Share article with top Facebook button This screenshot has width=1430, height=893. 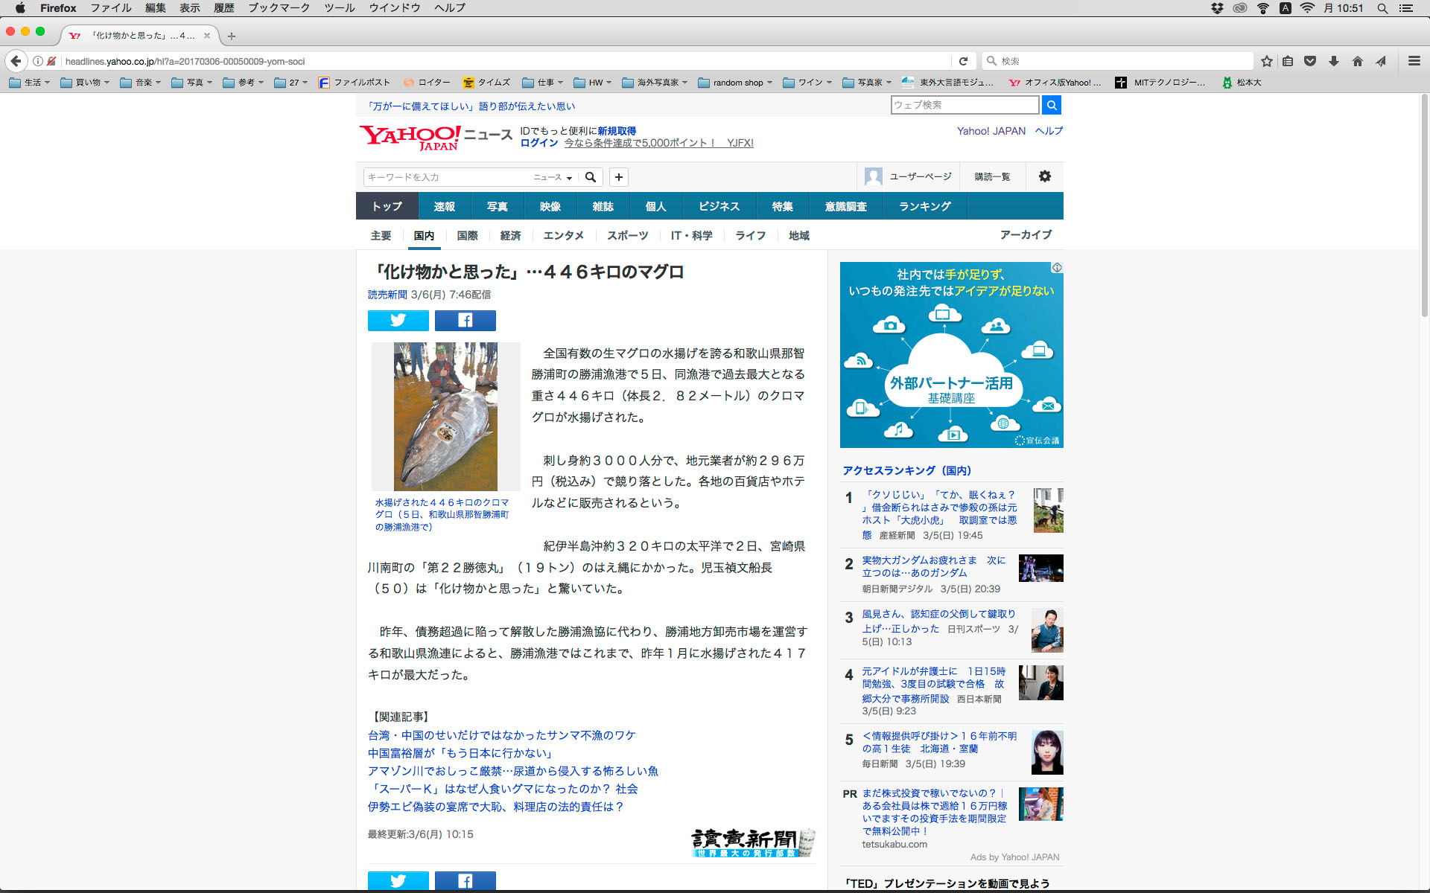[x=465, y=320]
